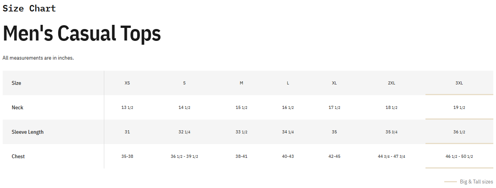The width and height of the screenshot is (496, 188).
Task: Click the Neck row label
Action: click(x=17, y=107)
